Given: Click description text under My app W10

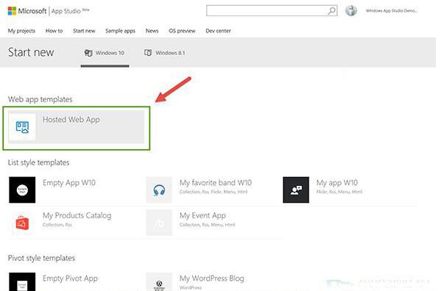Looking at the screenshot, I should [x=339, y=192].
